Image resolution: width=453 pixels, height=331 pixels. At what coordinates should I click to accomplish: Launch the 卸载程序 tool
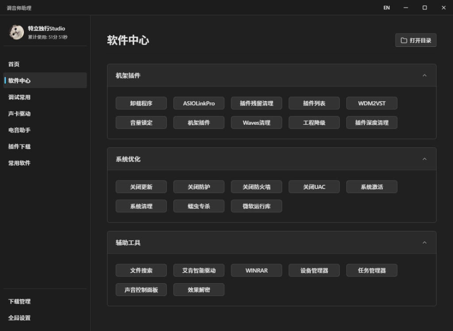tap(141, 103)
